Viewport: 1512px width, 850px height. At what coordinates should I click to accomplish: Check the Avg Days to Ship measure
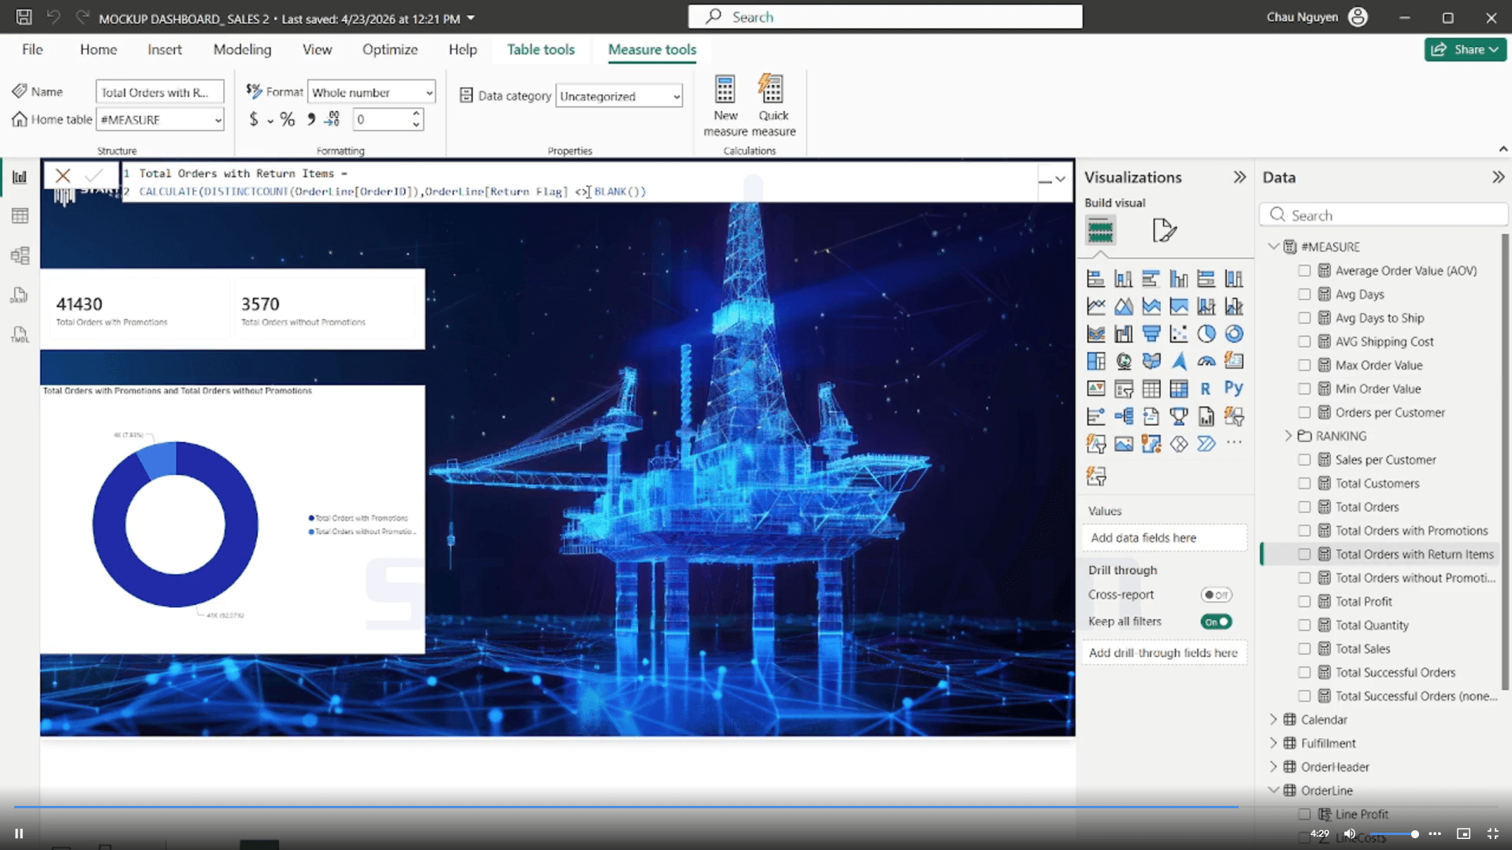[x=1304, y=318]
